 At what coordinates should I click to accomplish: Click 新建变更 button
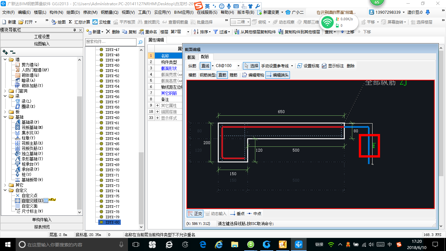[x=269, y=12]
